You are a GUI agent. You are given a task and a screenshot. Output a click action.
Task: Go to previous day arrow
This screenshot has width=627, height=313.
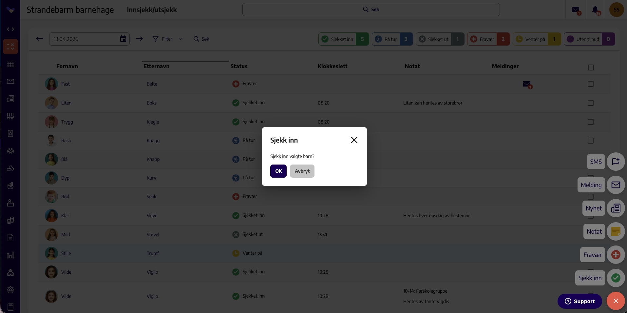(x=40, y=39)
